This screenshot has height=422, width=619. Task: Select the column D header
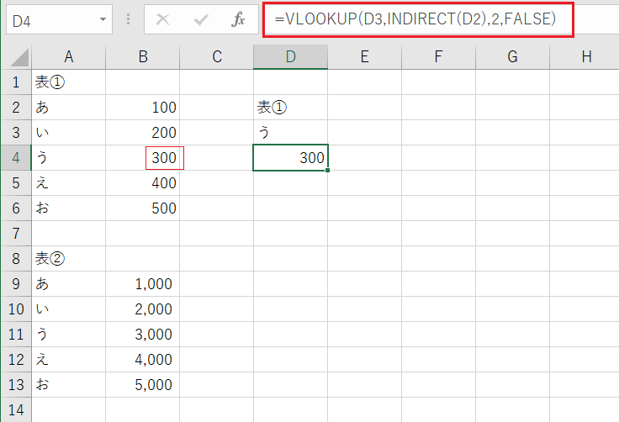[x=290, y=57]
